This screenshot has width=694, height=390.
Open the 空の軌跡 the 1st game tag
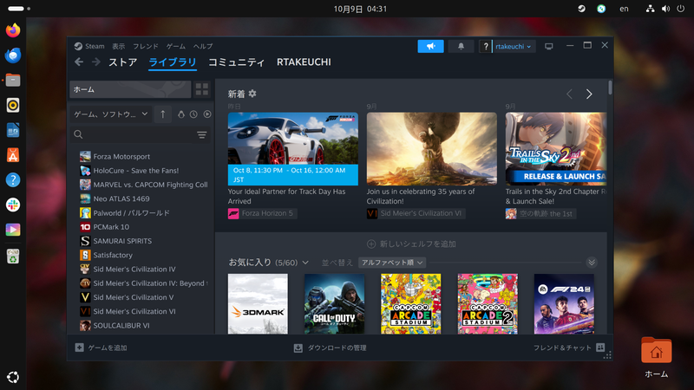pyautogui.click(x=540, y=213)
